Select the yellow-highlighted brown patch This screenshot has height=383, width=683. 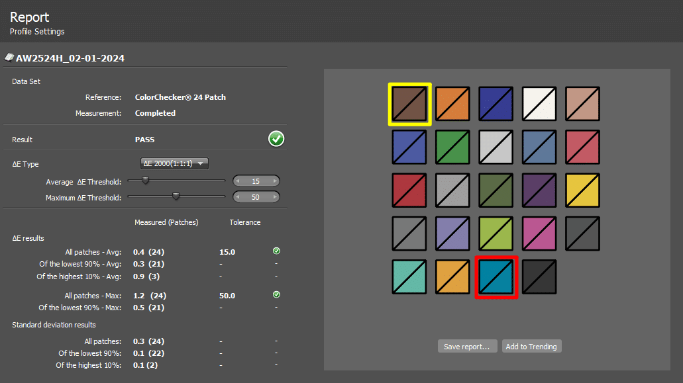409,104
